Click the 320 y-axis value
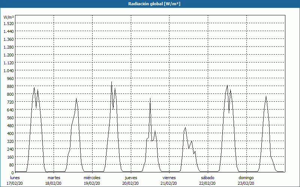 [x=10, y=141]
